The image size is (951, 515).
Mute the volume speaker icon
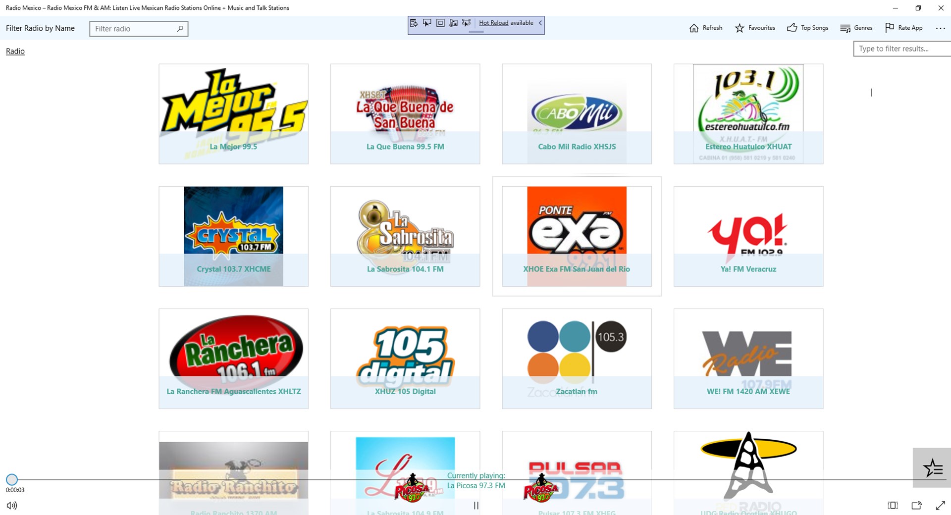[x=12, y=506]
